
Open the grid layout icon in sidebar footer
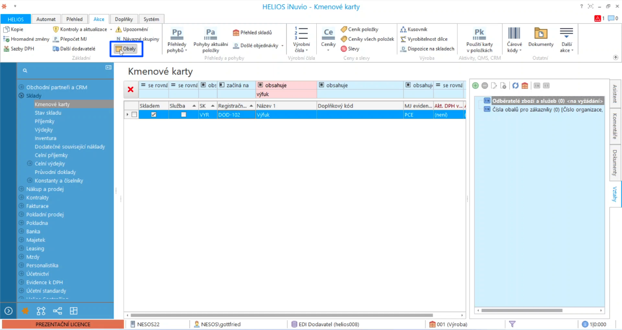click(74, 311)
